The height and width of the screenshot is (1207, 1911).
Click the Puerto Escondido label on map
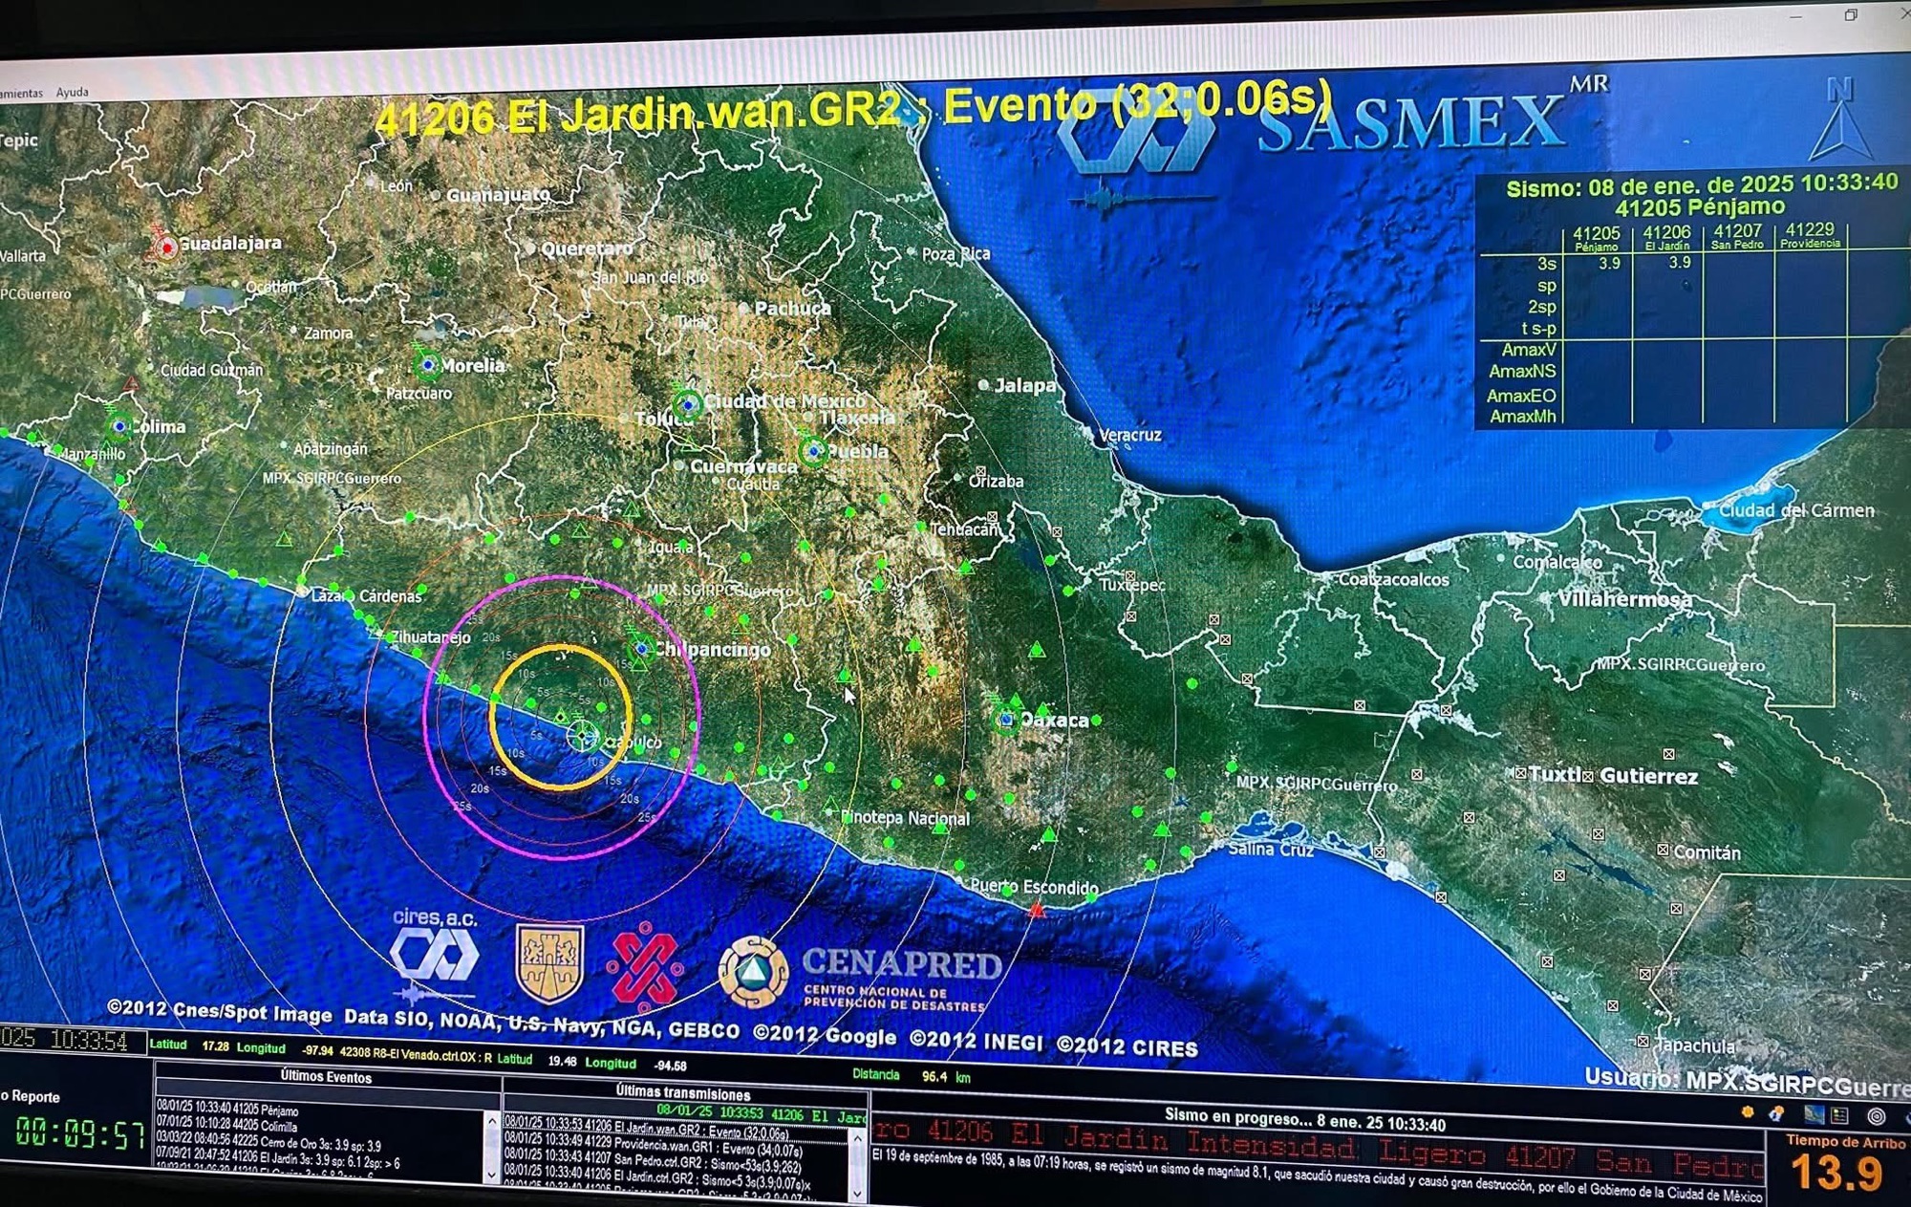1034,887
